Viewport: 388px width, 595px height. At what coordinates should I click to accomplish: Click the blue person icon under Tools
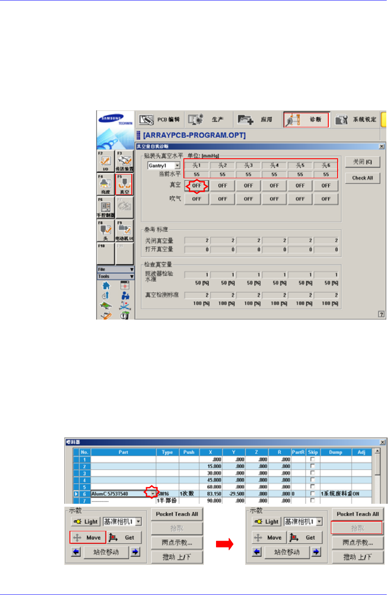point(125,295)
